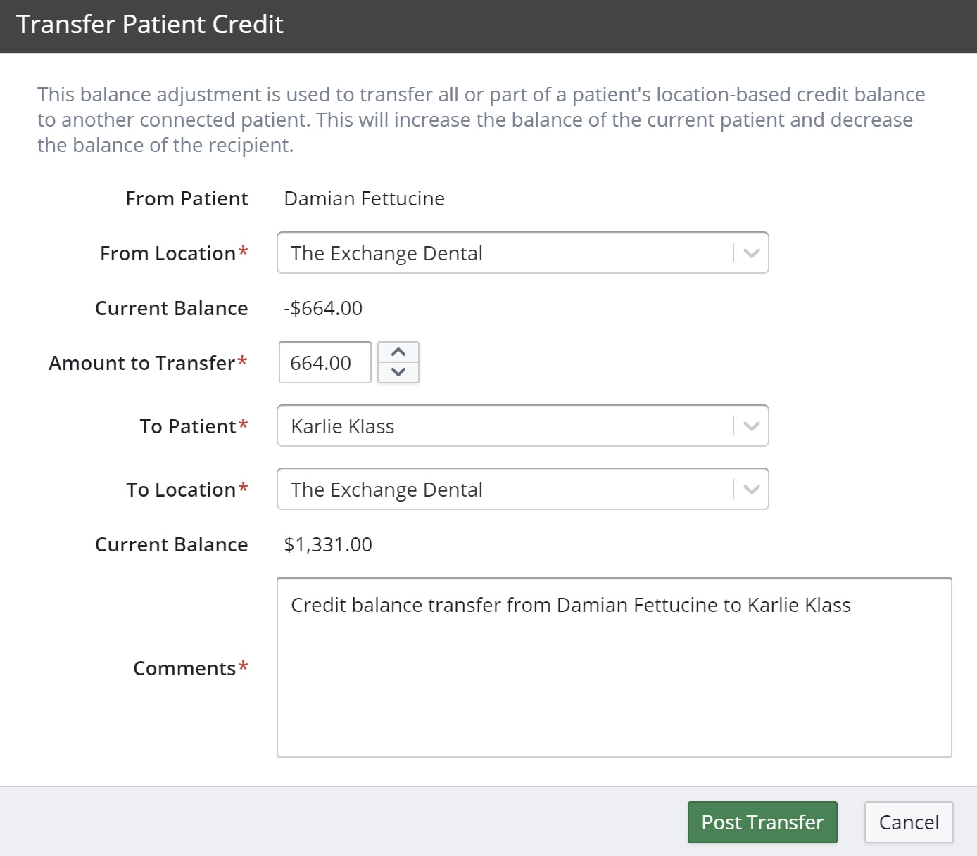Viewport: 977px width, 856px height.
Task: Click the Post Transfer button
Action: pyautogui.click(x=762, y=822)
